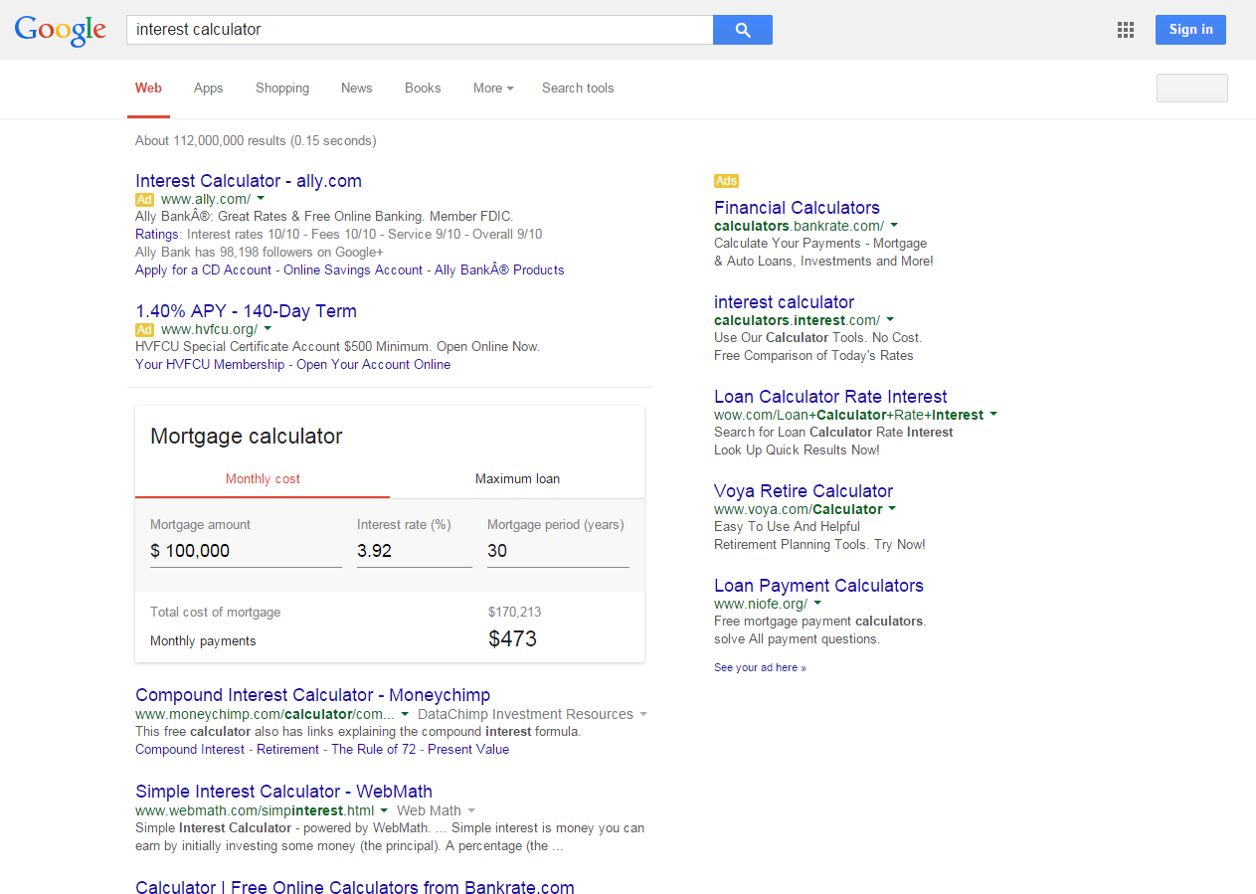The width and height of the screenshot is (1256, 894).
Task: Open 'Calculator | Free Online Calculators from Bankrate.com'
Action: tap(355, 887)
